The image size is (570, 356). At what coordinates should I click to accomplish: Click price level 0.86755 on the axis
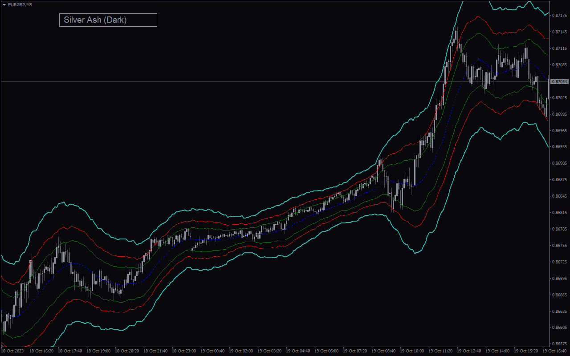point(559,246)
